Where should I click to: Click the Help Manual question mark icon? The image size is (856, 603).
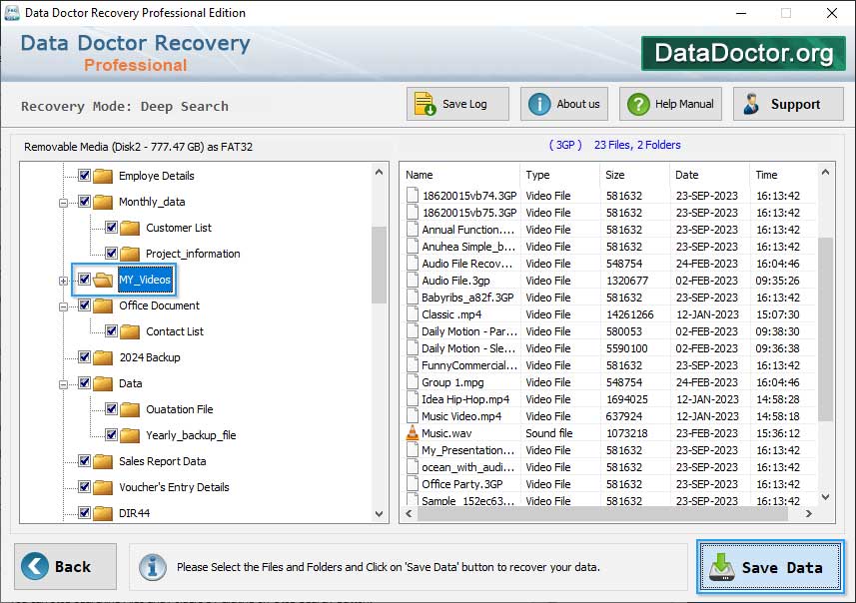coord(638,104)
